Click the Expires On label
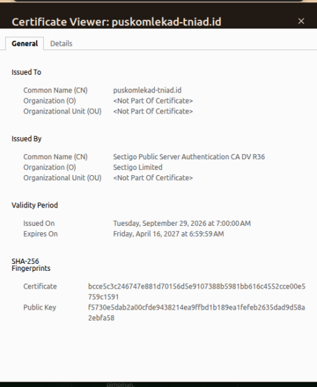Image resolution: width=317 pixels, height=387 pixels. pos(41,234)
